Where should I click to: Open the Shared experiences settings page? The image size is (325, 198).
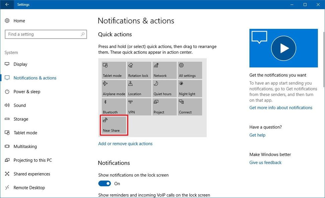tap(31, 174)
